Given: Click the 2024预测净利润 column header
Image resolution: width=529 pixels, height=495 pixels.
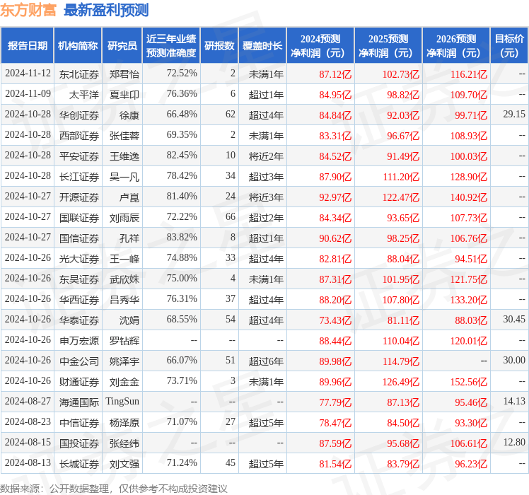Looking at the screenshot, I should (320, 45).
